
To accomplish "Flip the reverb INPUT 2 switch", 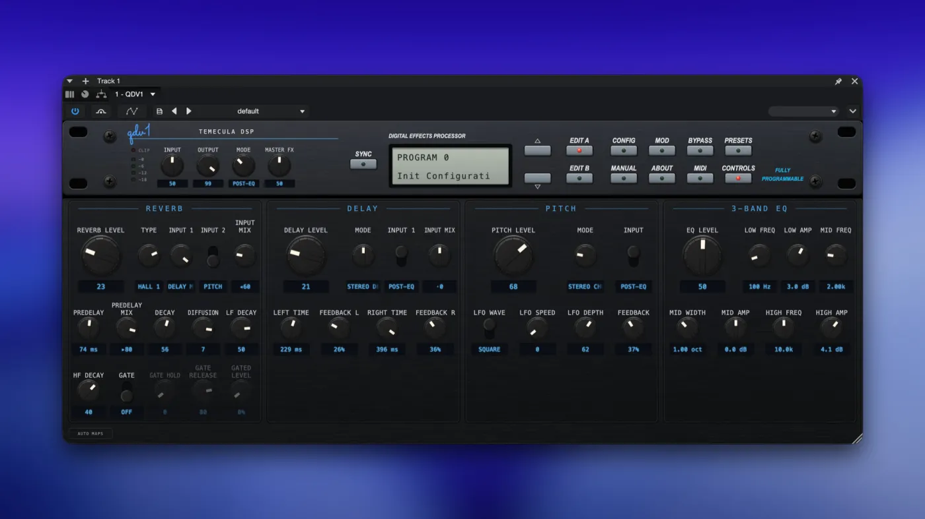I will [213, 257].
